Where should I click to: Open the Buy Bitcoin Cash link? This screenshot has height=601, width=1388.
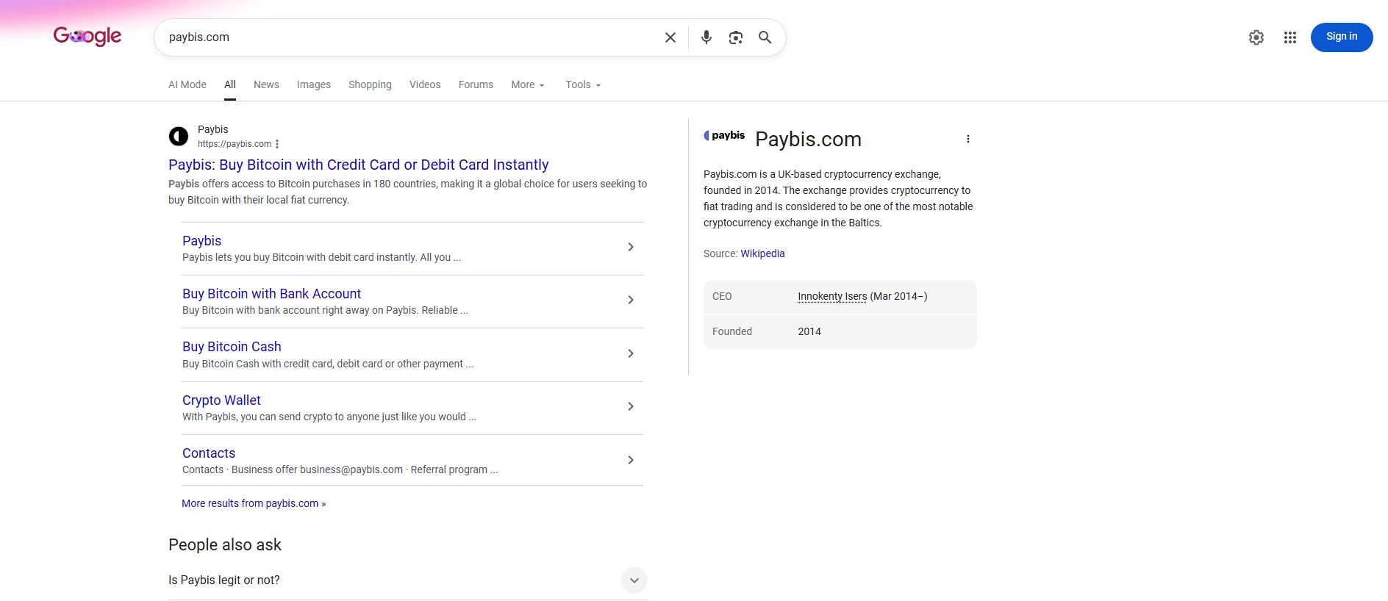232,347
